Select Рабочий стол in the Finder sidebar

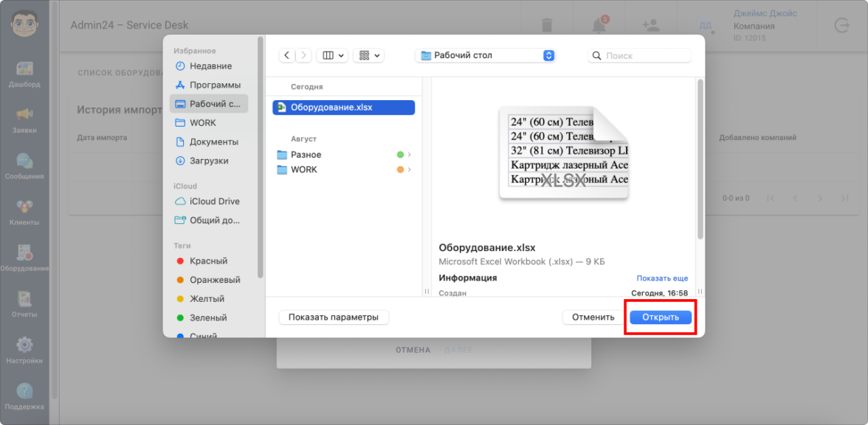tap(209, 104)
